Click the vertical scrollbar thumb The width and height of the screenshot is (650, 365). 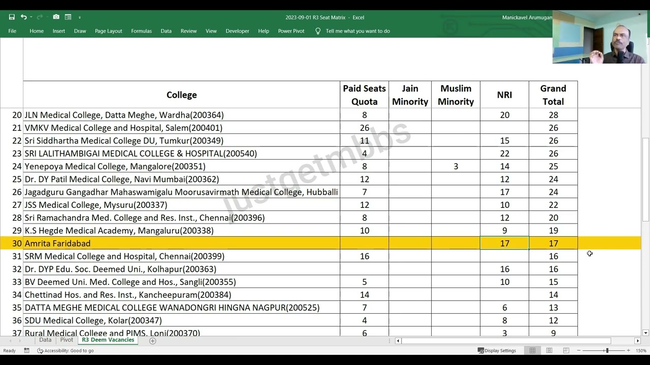point(645,179)
